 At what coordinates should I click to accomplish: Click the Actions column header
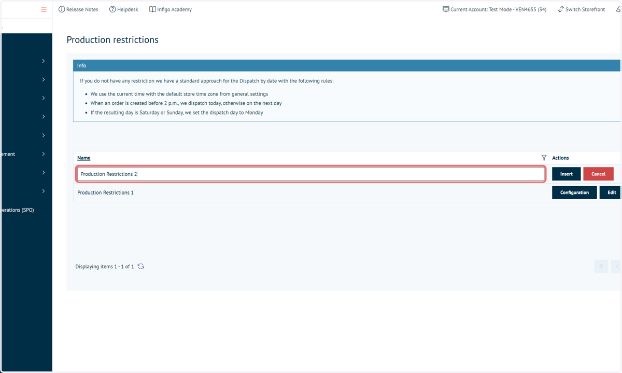tap(560, 158)
